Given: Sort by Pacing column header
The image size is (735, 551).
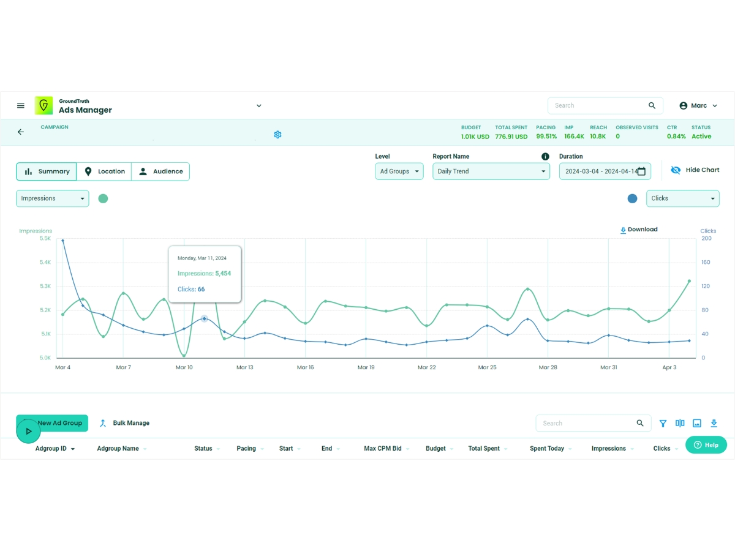Looking at the screenshot, I should (251, 449).
